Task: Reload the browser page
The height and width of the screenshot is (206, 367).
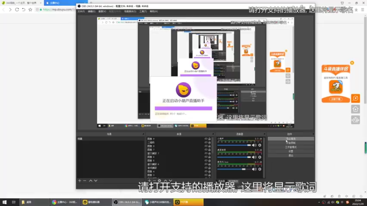Action: tap(17, 10)
